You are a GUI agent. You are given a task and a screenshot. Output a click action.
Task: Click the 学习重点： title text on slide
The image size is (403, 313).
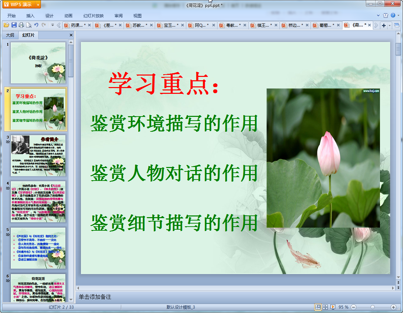point(164,84)
